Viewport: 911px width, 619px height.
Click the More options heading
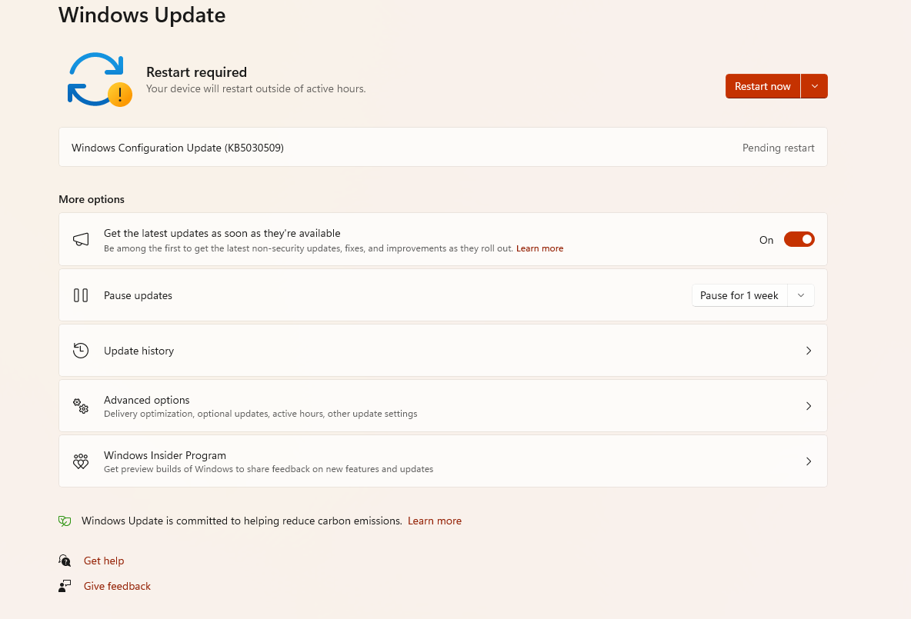92,199
